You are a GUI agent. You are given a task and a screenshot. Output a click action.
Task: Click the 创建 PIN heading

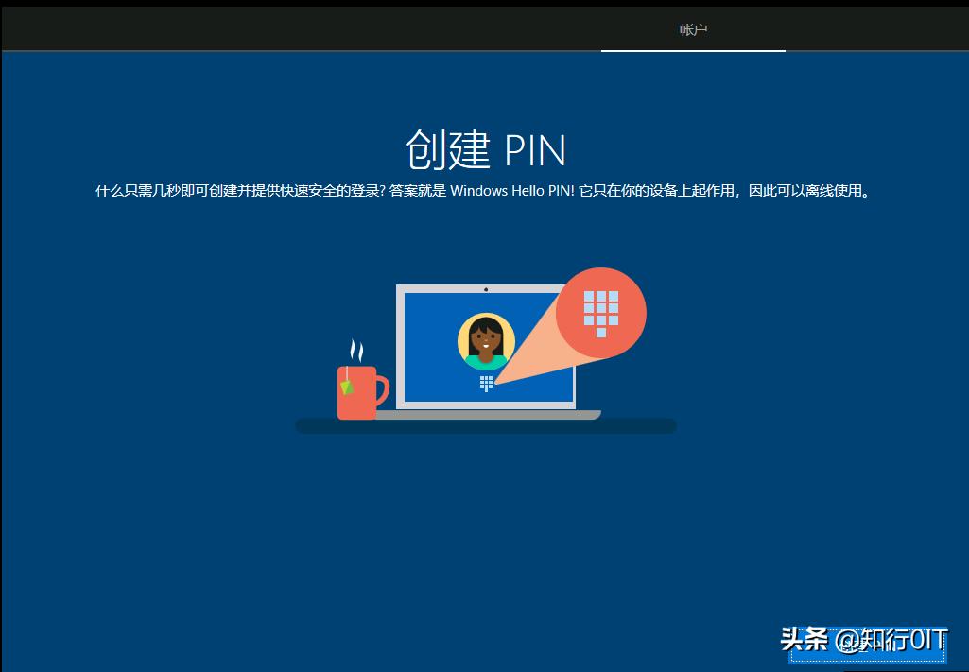click(x=484, y=149)
